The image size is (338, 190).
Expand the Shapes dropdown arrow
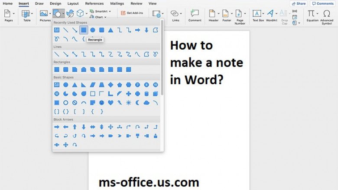63,13
